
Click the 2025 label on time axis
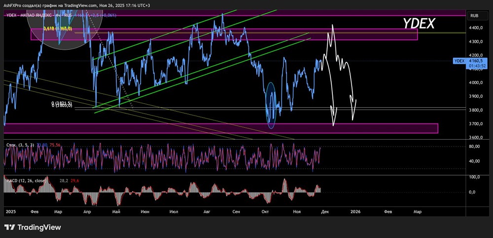10,212
